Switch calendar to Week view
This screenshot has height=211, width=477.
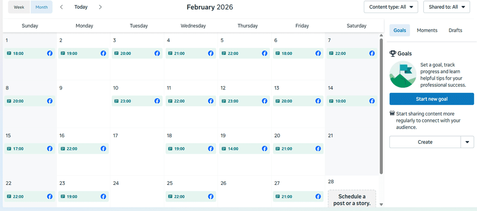point(19,7)
